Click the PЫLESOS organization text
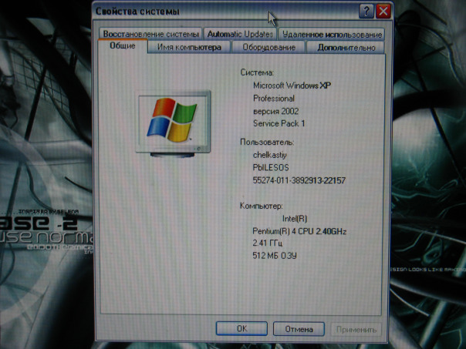Screen dimensions: 466x349 pos(271,168)
